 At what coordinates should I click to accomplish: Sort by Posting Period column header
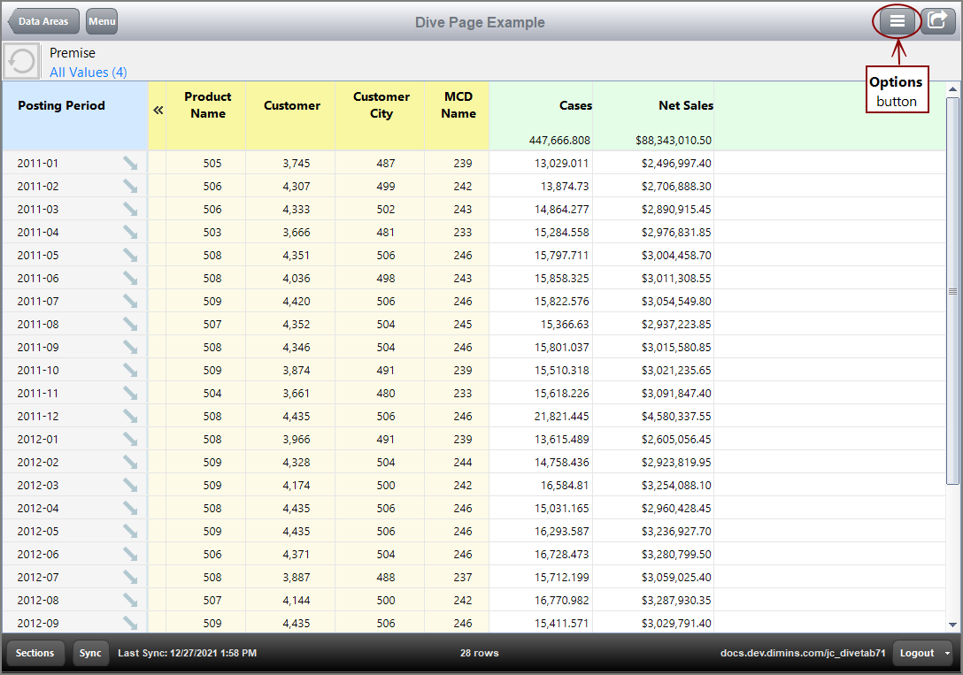pyautogui.click(x=75, y=116)
